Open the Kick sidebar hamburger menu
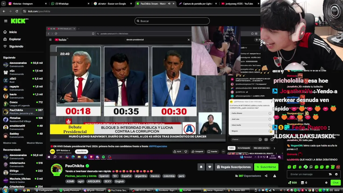 (x=6, y=21)
